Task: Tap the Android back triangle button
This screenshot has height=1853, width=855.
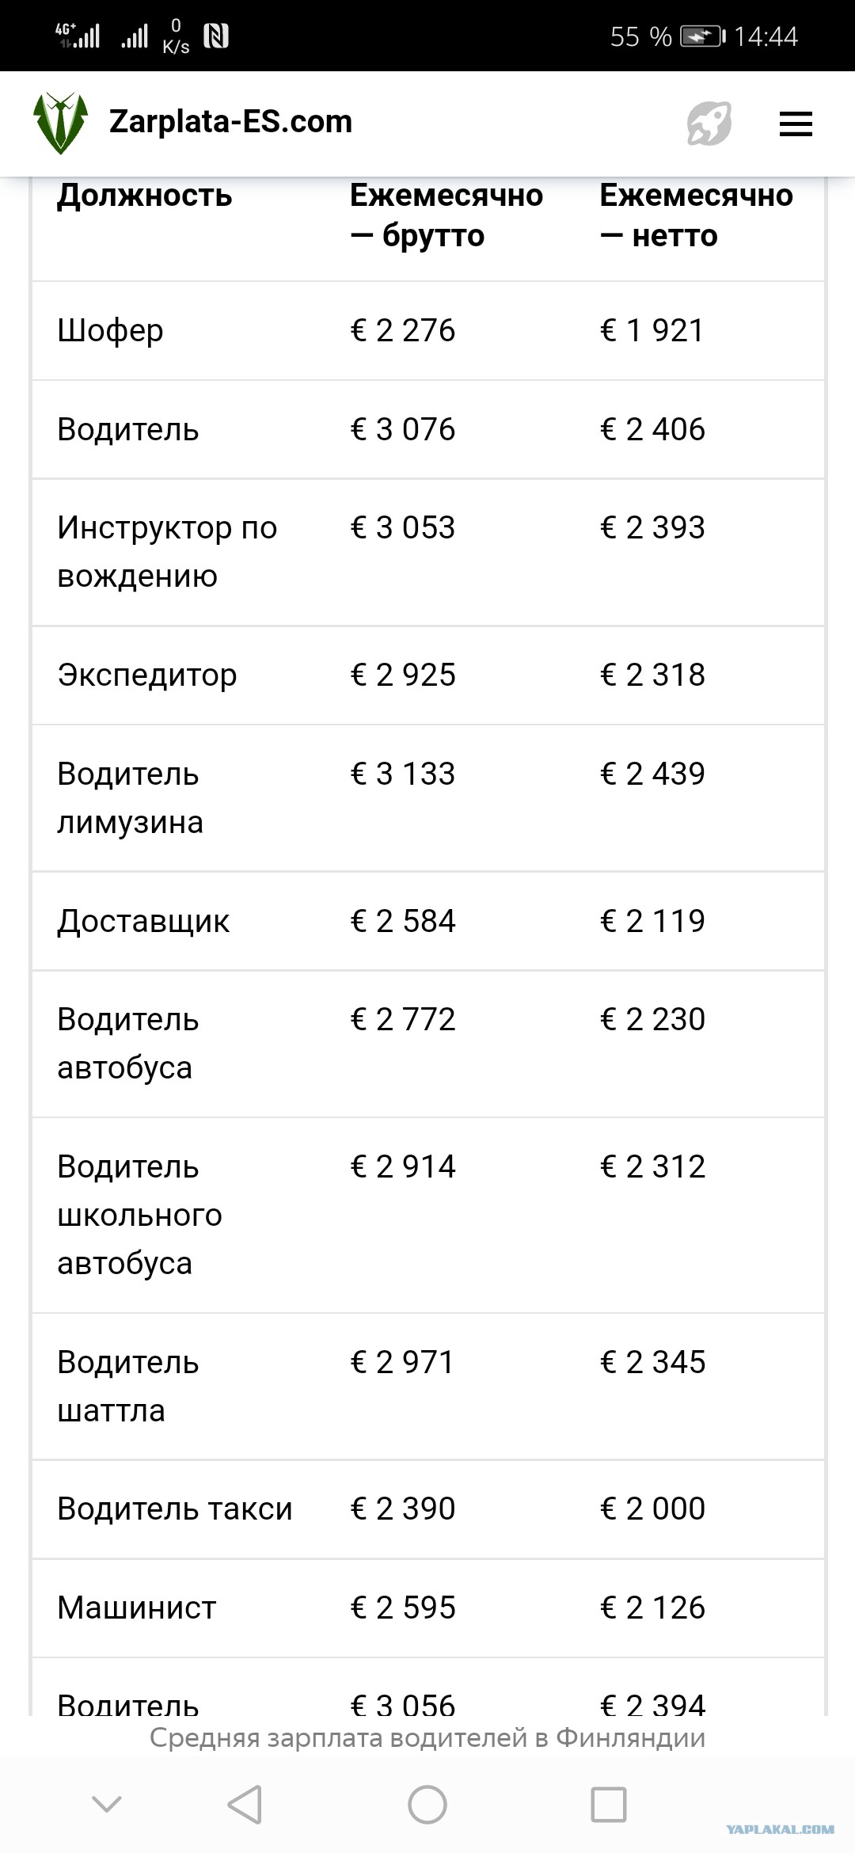Action: point(245,1805)
